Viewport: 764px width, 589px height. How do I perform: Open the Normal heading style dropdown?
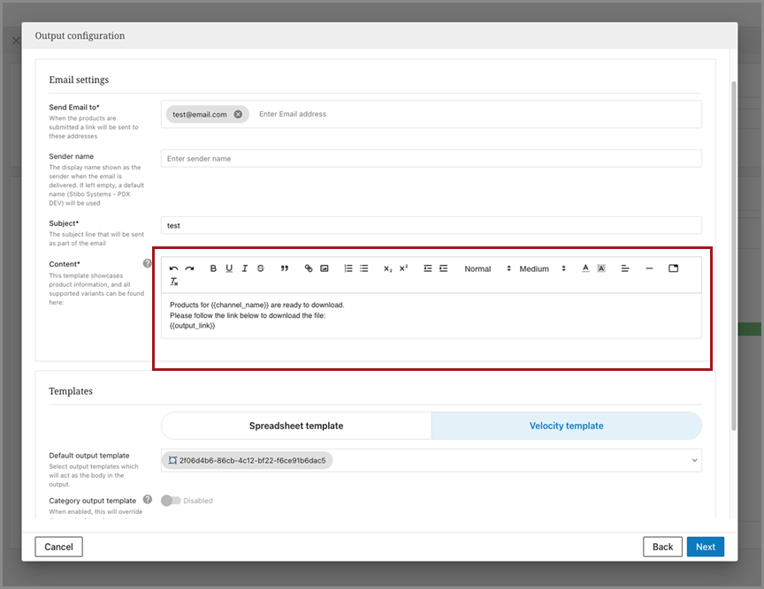487,268
